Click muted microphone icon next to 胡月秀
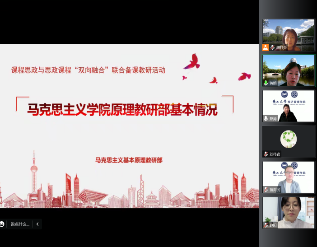317x247 pixels. [x=272, y=47]
